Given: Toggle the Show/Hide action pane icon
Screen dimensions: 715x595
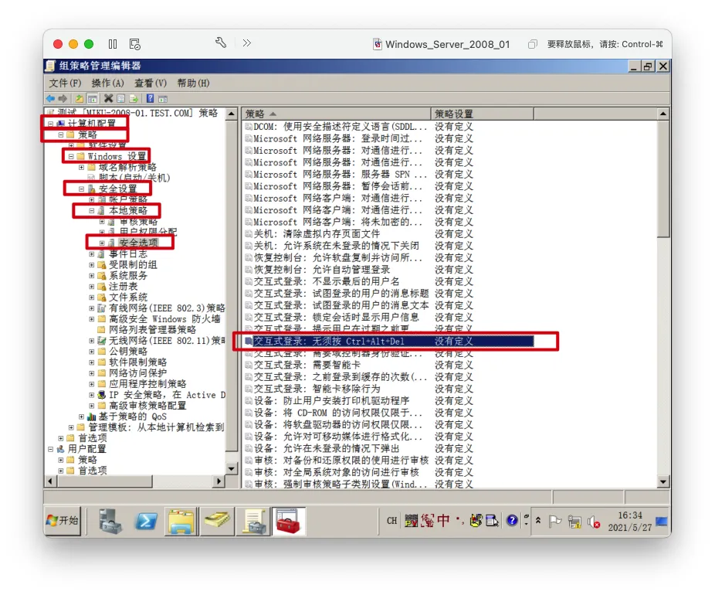Looking at the screenshot, I should pos(163,99).
